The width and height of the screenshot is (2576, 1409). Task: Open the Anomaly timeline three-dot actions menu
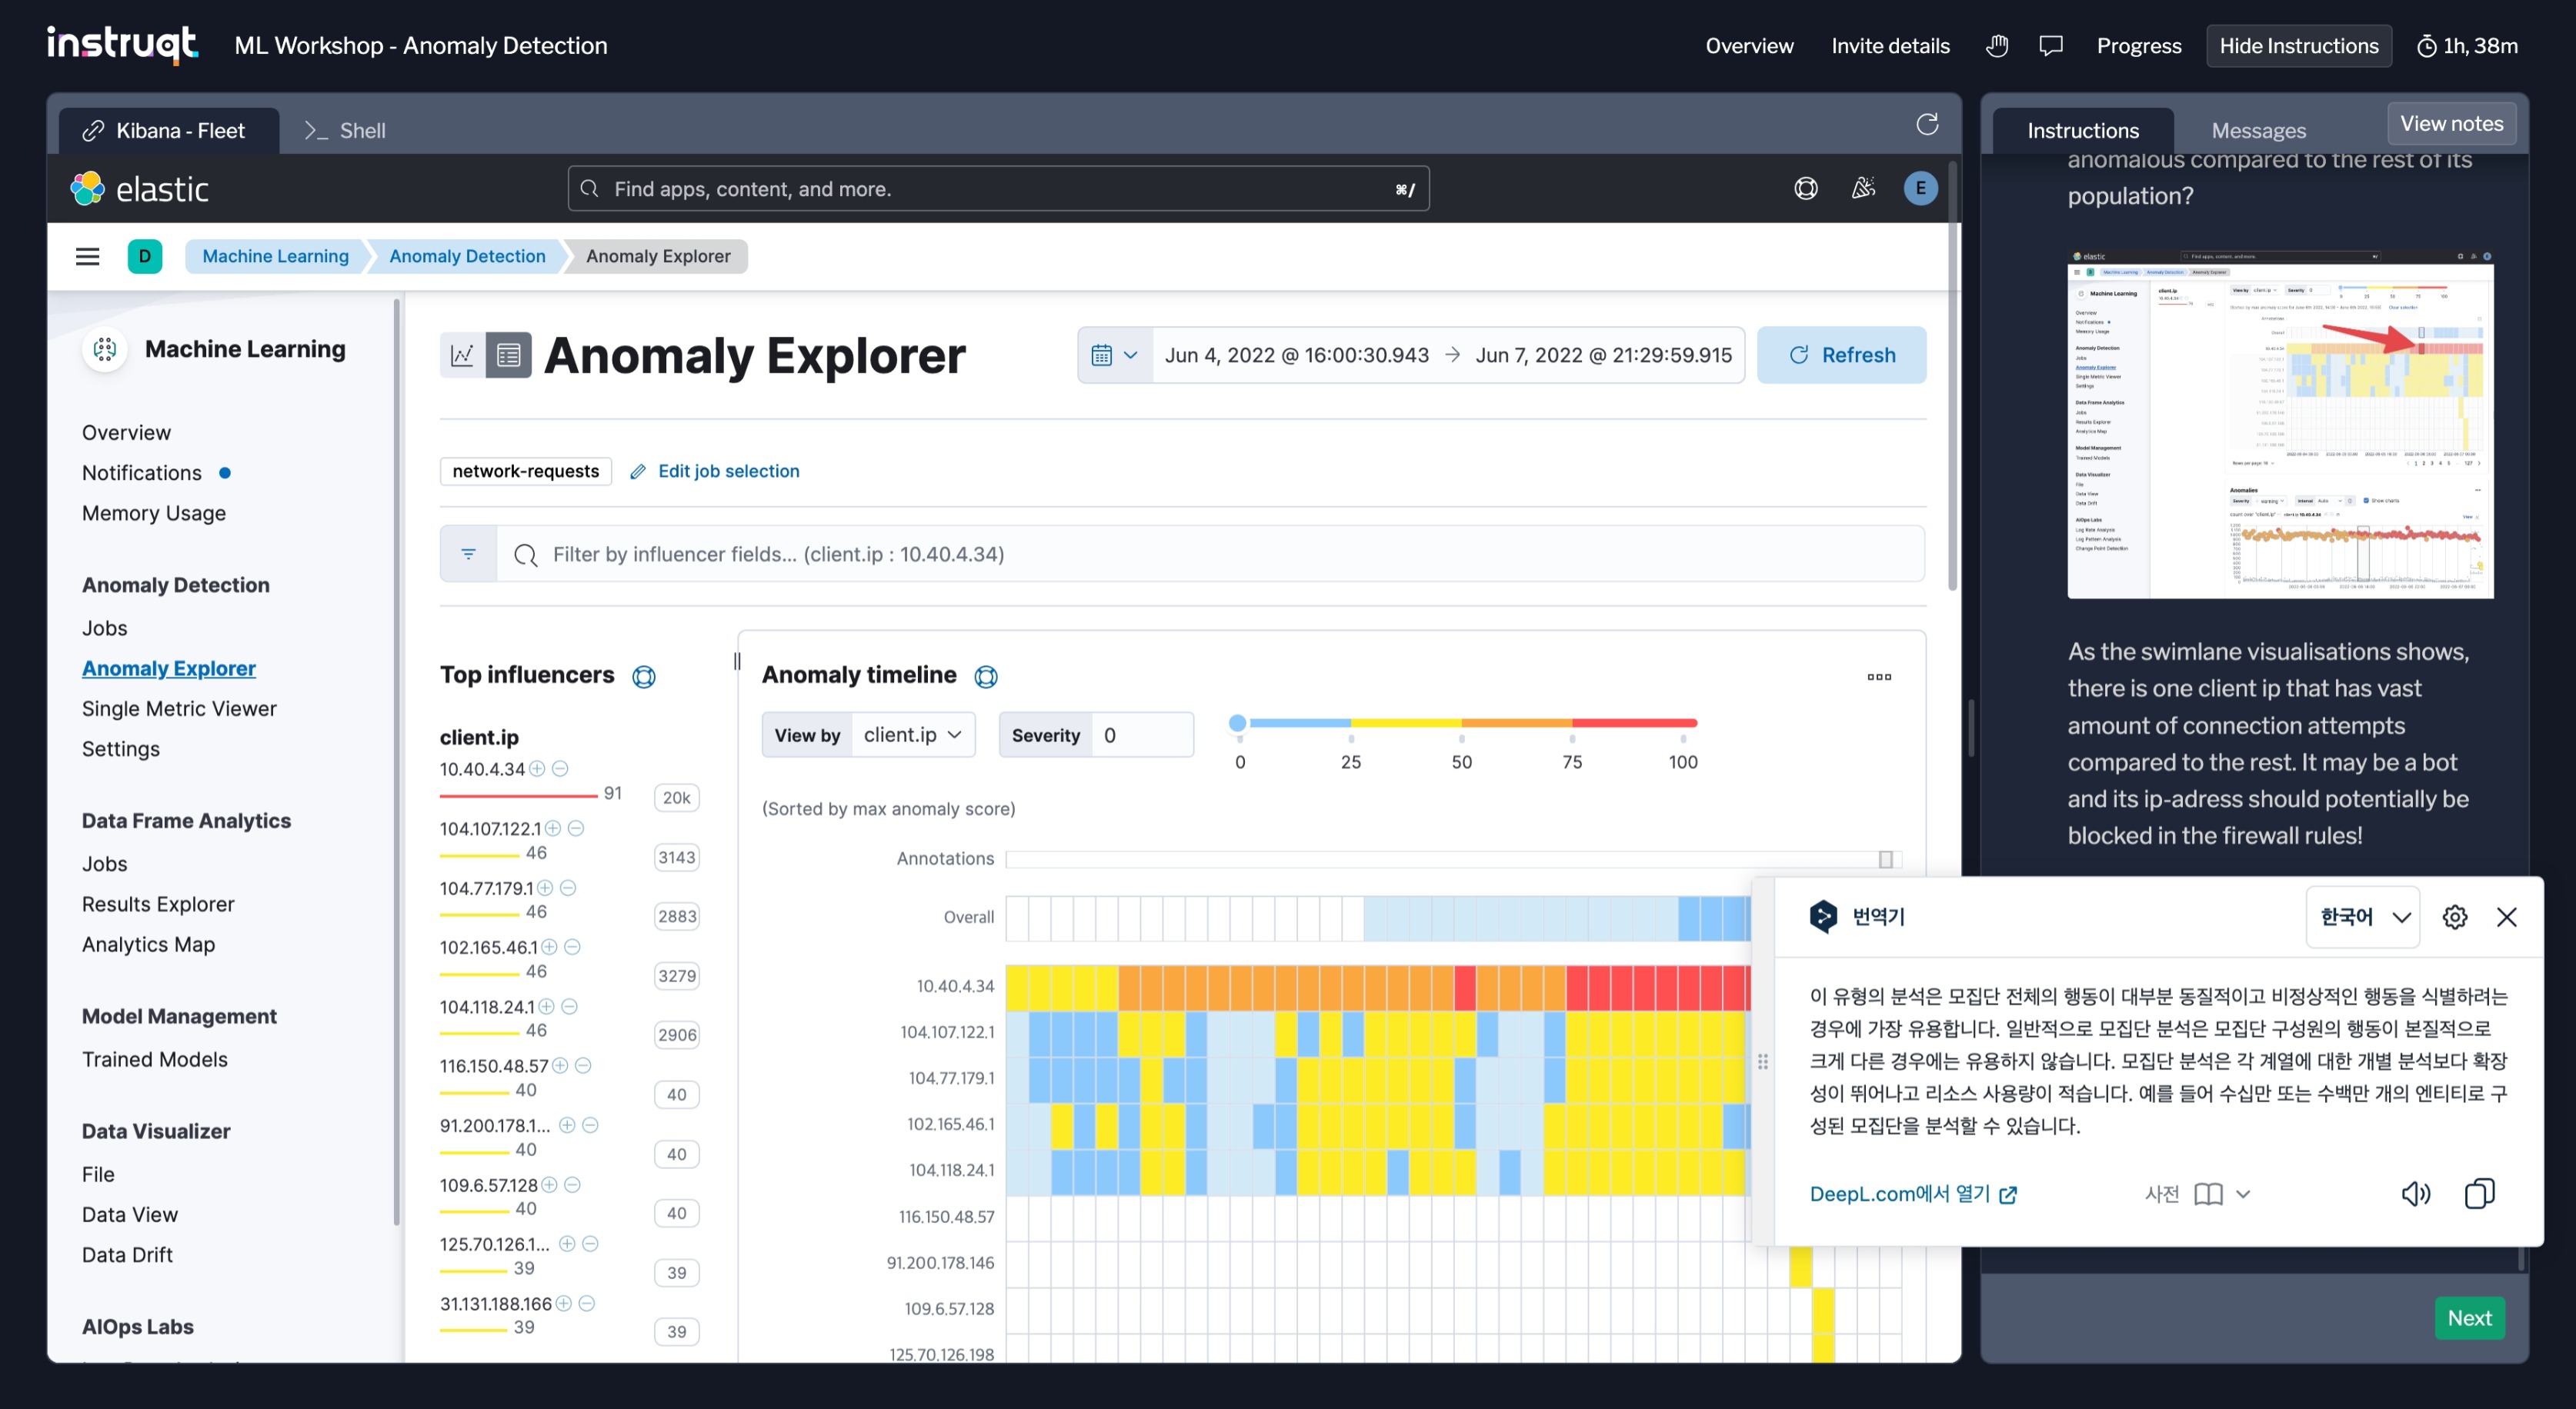click(x=1879, y=677)
